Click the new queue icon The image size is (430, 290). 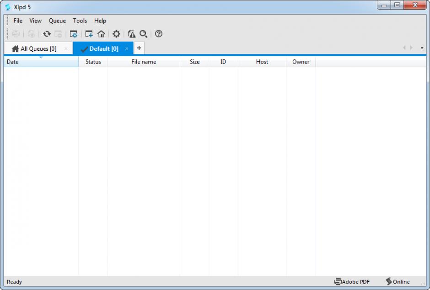tap(89, 34)
